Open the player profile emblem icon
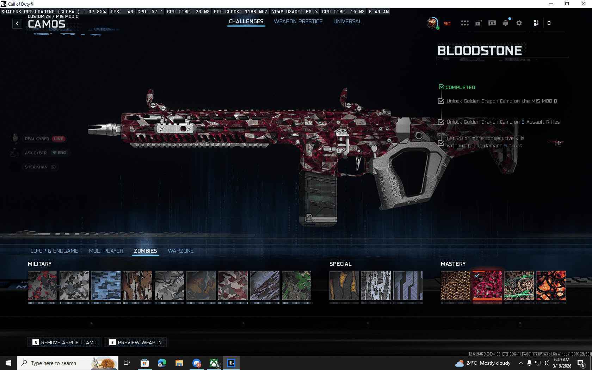Image resolution: width=592 pixels, height=370 pixels. click(x=432, y=23)
